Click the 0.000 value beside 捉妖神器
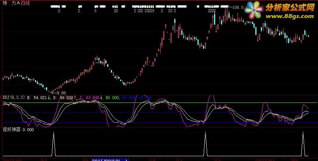Screen dimensions: 318x161 coord(28,130)
